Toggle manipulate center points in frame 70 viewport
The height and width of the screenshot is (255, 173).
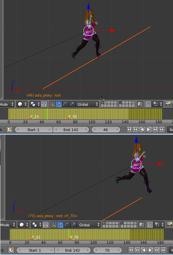coord(45,225)
